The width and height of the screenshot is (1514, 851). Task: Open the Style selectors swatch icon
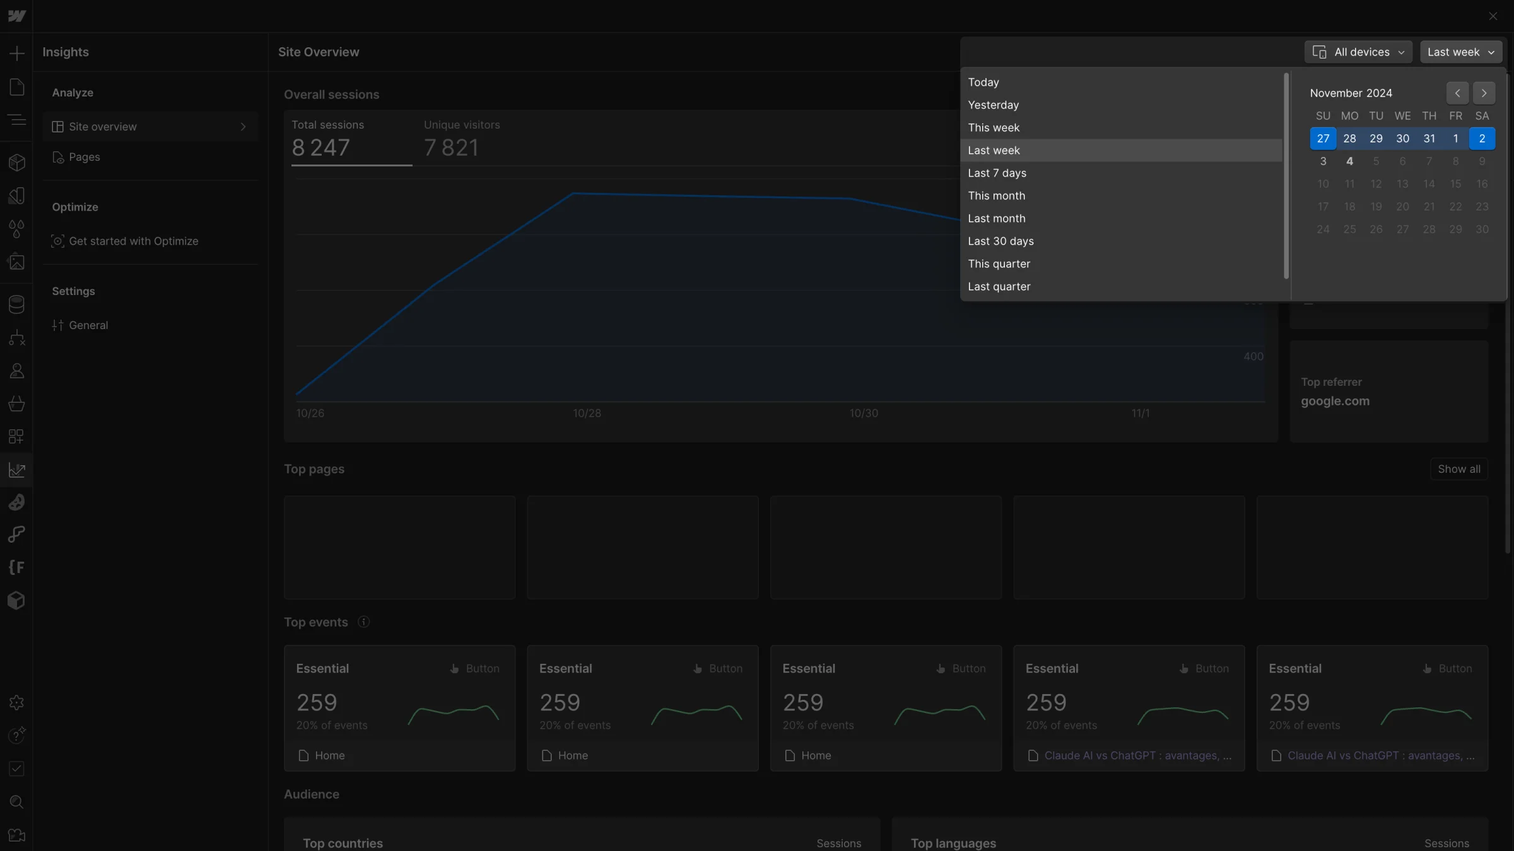coord(16,195)
